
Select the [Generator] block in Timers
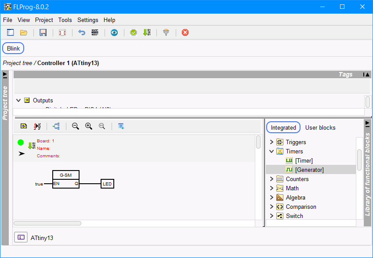pos(309,170)
